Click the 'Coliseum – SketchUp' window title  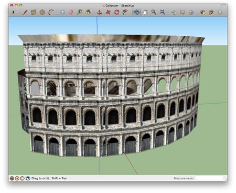pyautogui.click(x=120, y=6)
